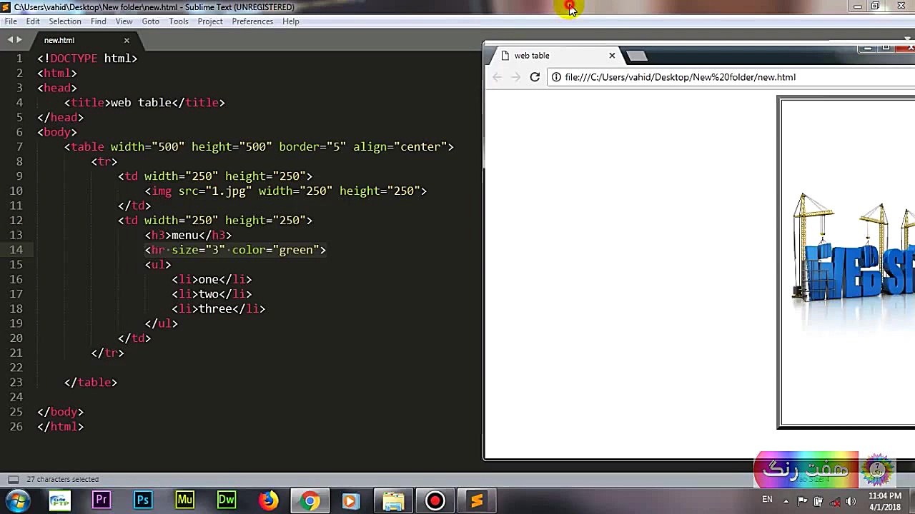This screenshot has width=915, height=514.
Task: Click the DOCTYPE declaration on line 1
Action: point(87,59)
